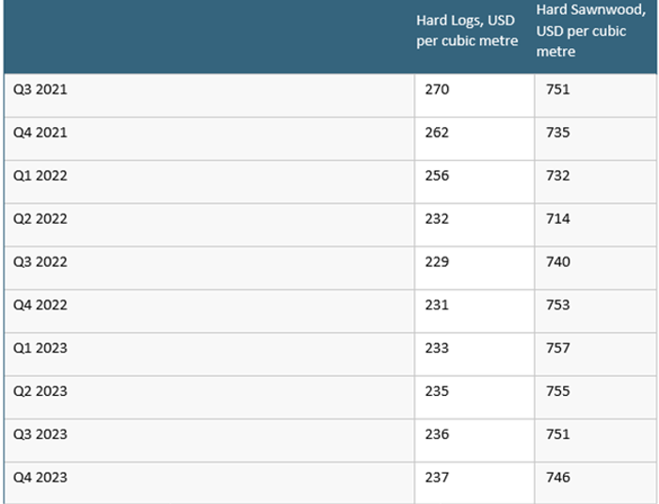
Task: Select the Q3 2021 row label
Action: pos(40,89)
